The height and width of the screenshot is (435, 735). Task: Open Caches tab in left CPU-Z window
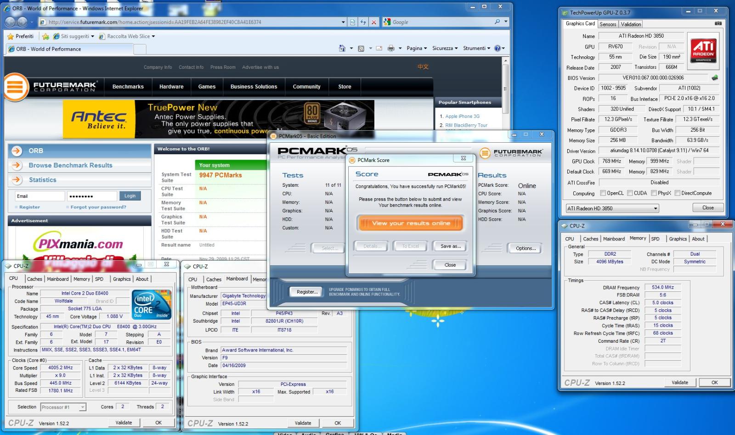coord(34,279)
